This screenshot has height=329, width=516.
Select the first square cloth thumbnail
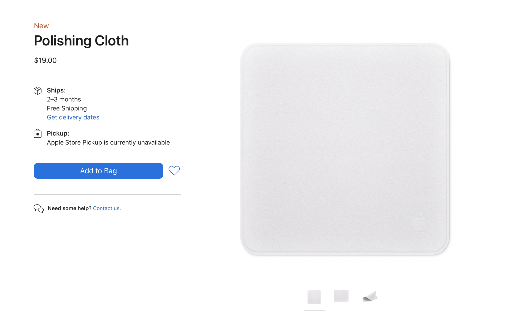(x=314, y=297)
